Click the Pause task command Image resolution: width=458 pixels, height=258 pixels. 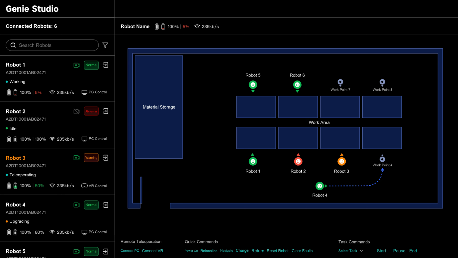click(399, 251)
